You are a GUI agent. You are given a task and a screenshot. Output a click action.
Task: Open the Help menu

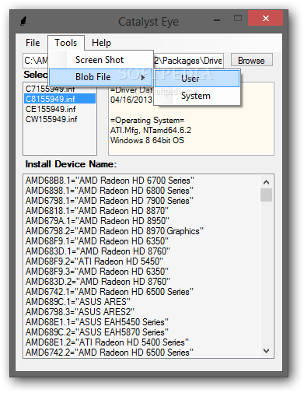click(101, 43)
